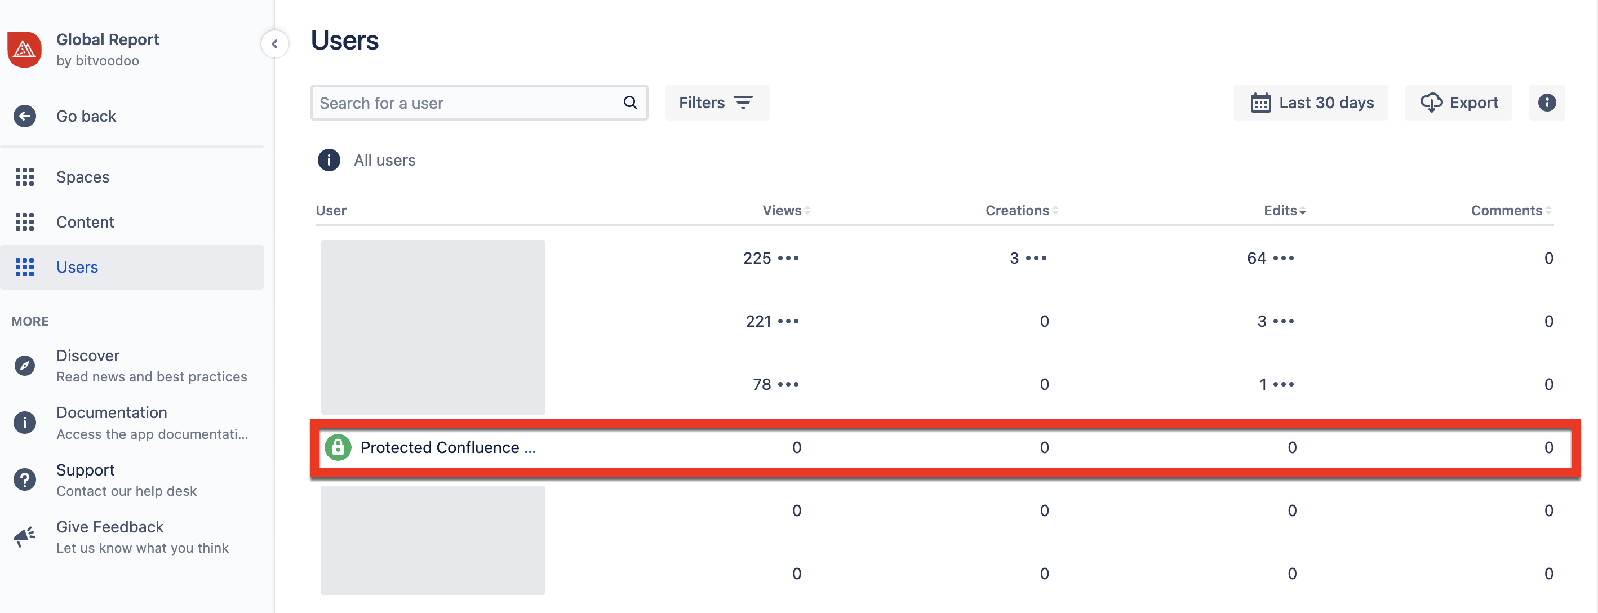
Task: Click the Give Feedback megaphone icon
Action: click(x=25, y=537)
